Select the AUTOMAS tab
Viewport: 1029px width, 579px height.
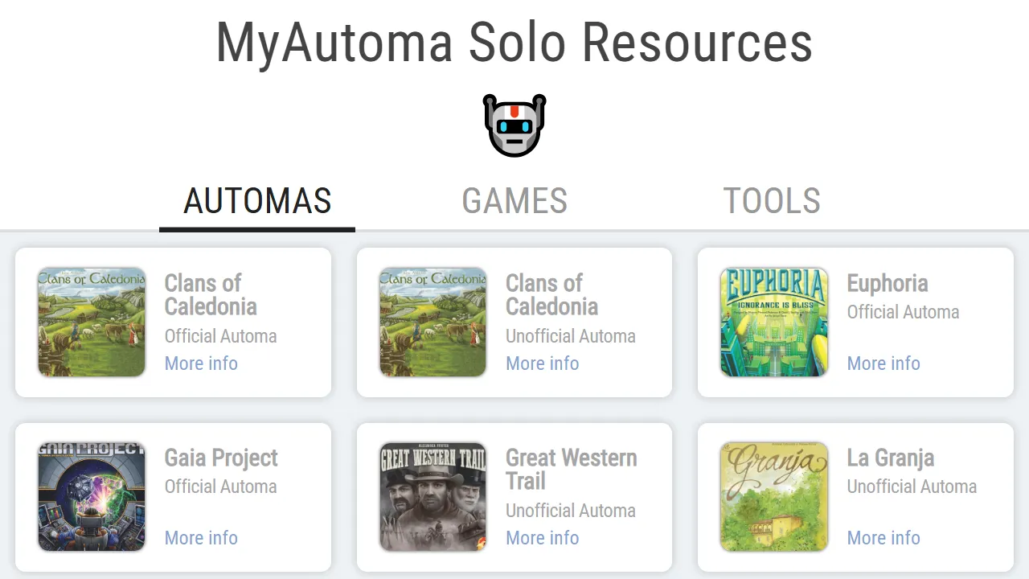257,201
